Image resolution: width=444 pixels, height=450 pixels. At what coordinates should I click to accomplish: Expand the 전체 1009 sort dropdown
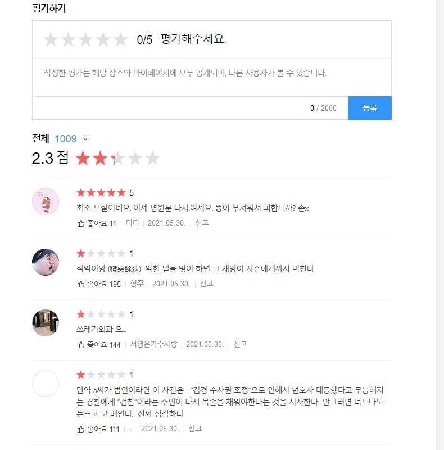pyautogui.click(x=85, y=138)
